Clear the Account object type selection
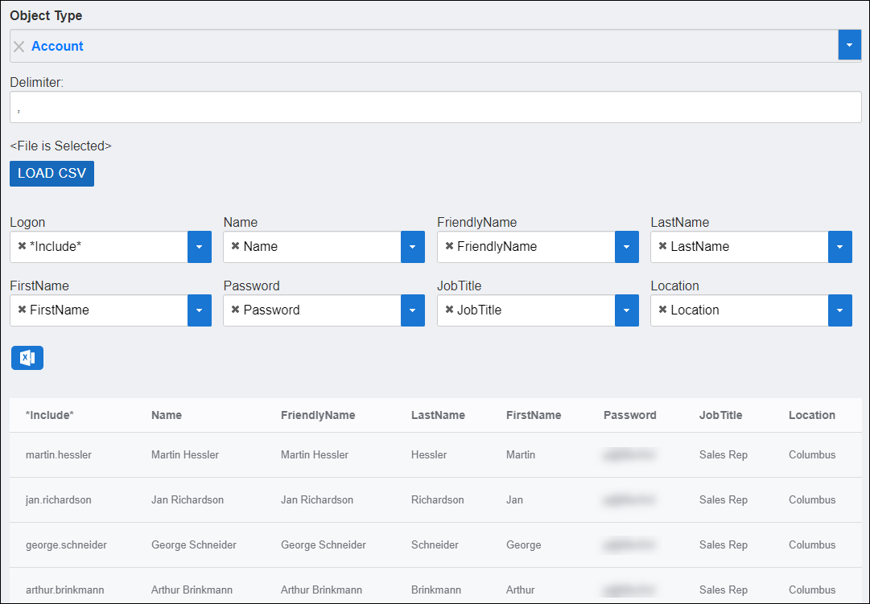The image size is (870, 604). 19,47
